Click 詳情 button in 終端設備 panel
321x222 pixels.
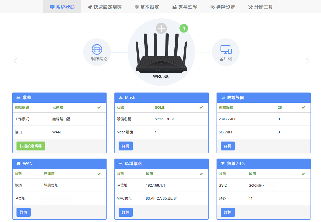click(x=228, y=146)
